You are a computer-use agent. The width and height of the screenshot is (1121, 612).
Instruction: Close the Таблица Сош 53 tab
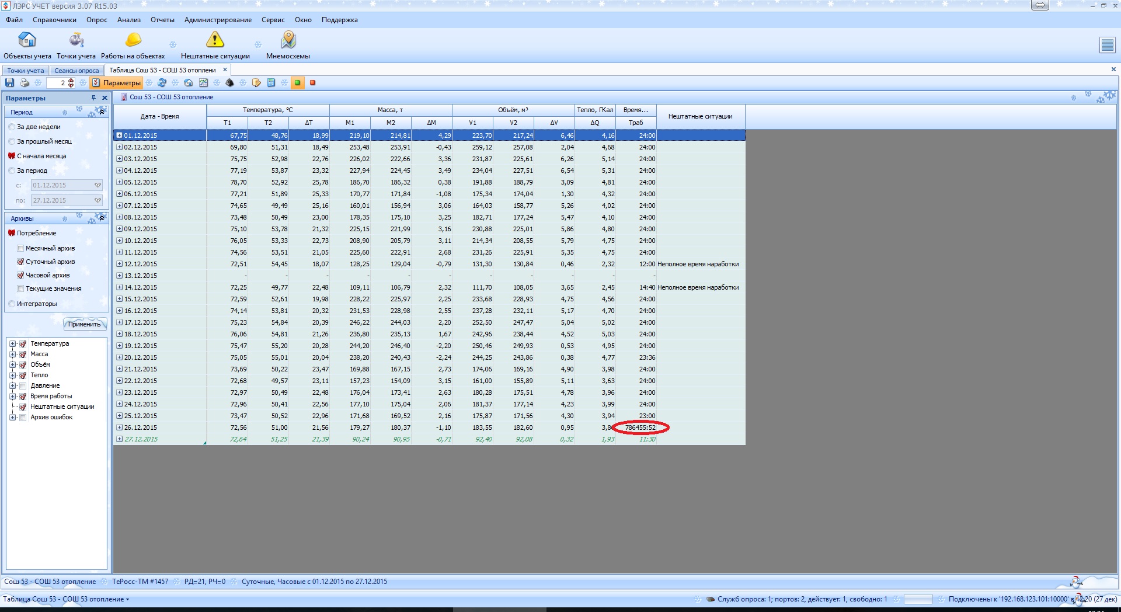[225, 70]
